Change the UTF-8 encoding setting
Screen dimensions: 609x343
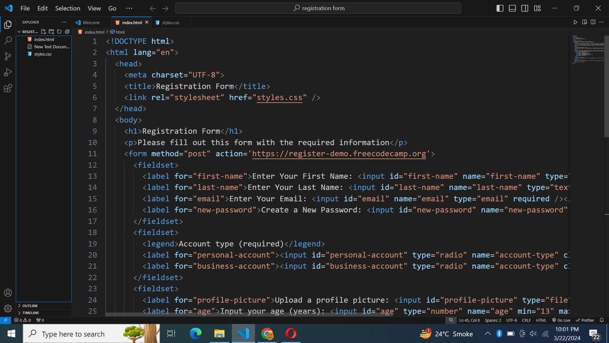coord(512,320)
